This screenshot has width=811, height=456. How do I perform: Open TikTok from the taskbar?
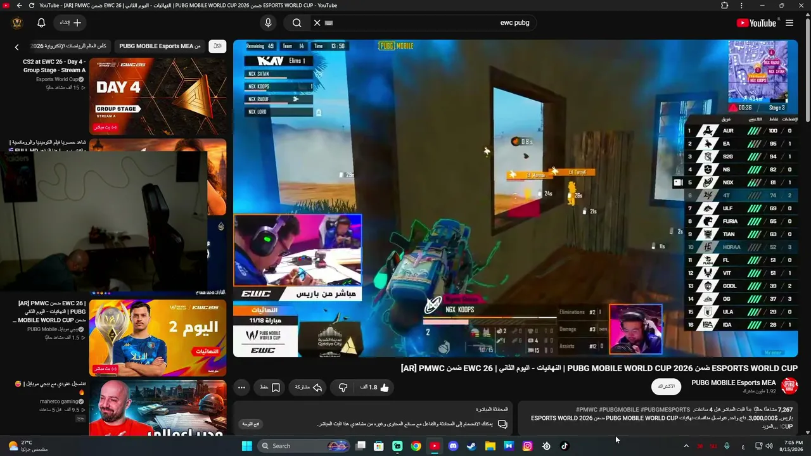565,446
